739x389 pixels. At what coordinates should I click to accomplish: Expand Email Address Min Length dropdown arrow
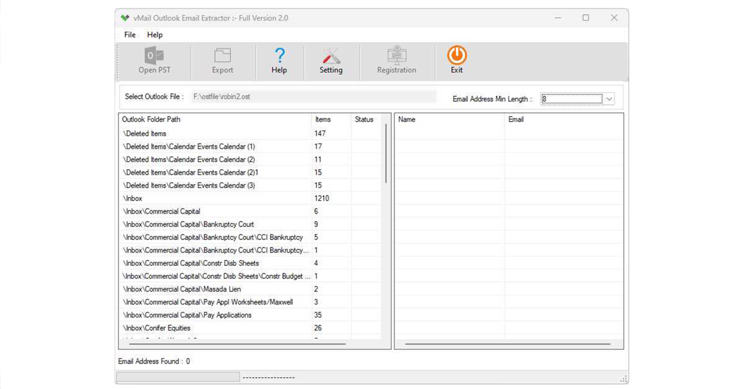[609, 99]
